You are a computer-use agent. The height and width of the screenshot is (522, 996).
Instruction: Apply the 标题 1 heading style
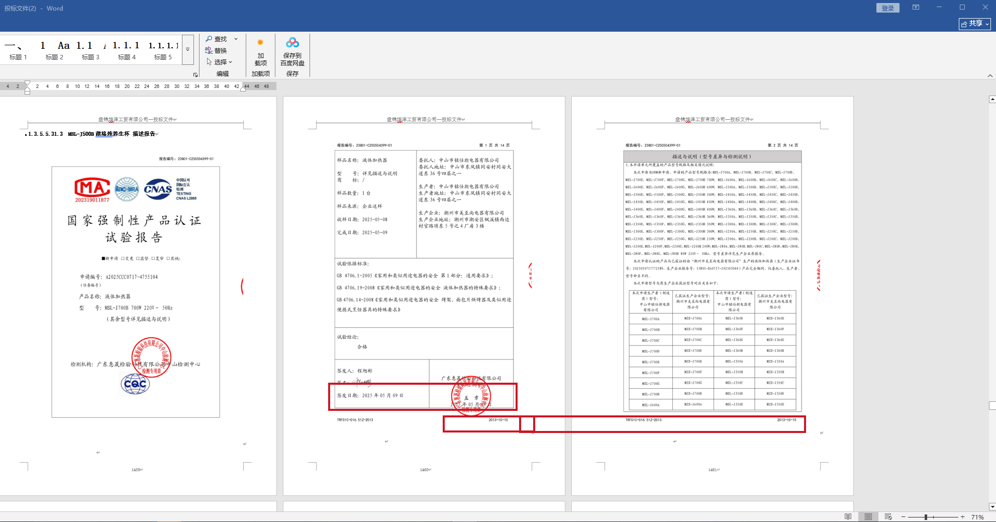pyautogui.click(x=18, y=50)
